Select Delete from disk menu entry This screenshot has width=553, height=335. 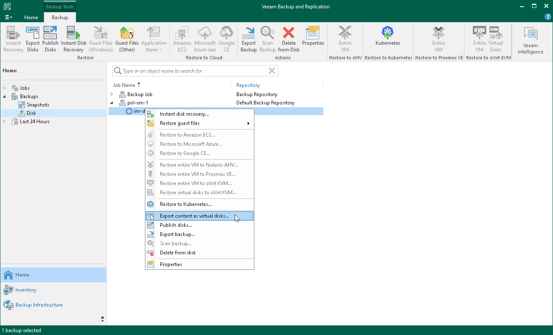tap(200, 253)
